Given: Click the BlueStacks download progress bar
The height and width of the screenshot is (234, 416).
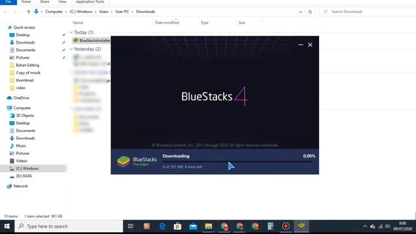Looking at the screenshot, I should click(x=237, y=161).
